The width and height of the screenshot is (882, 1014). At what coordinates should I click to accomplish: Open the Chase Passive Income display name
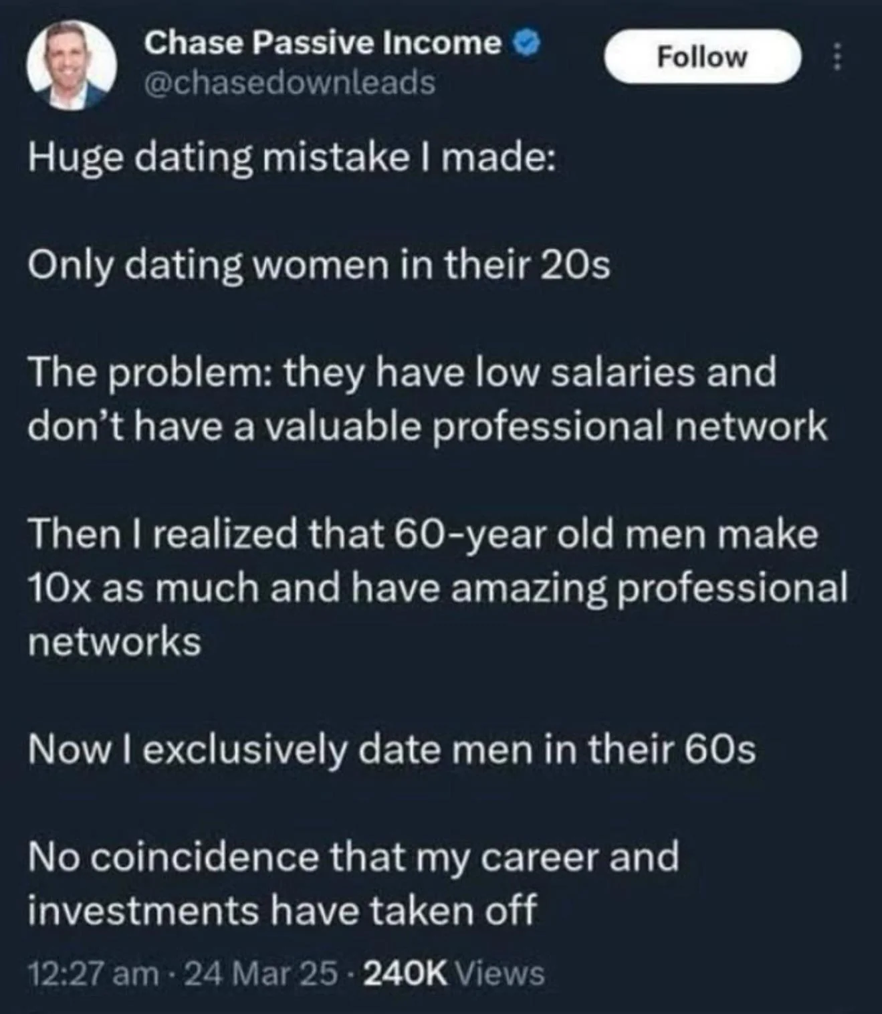coord(323,43)
